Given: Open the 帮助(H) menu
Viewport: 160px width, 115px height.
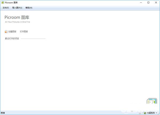Looking at the screenshot, I should tap(29, 8).
